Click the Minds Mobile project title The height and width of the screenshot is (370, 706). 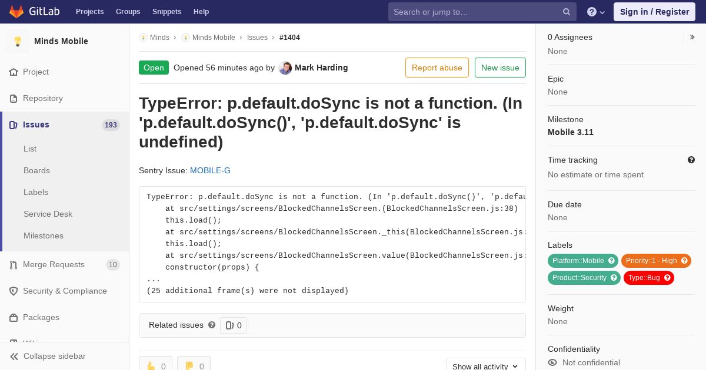pos(61,41)
